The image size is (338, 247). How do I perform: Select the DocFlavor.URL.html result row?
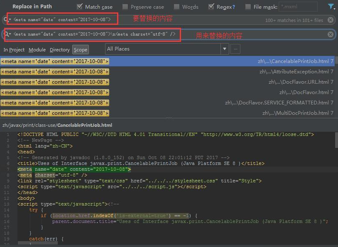167,82
